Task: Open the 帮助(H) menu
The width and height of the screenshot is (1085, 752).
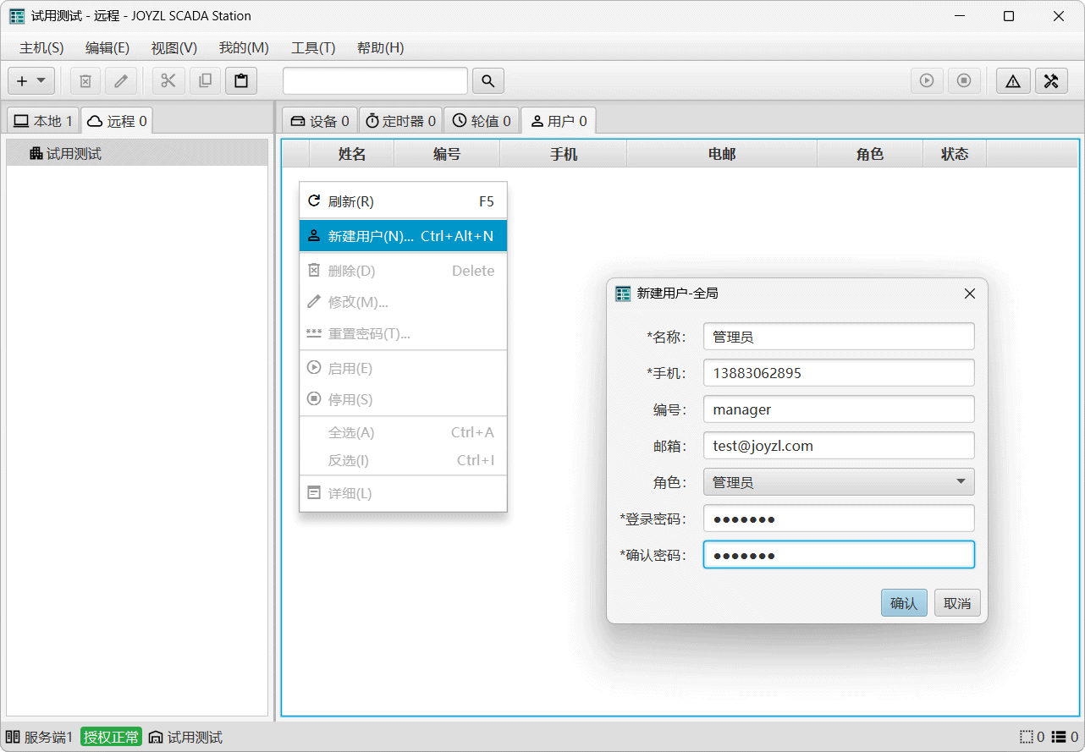Action: pyautogui.click(x=381, y=48)
